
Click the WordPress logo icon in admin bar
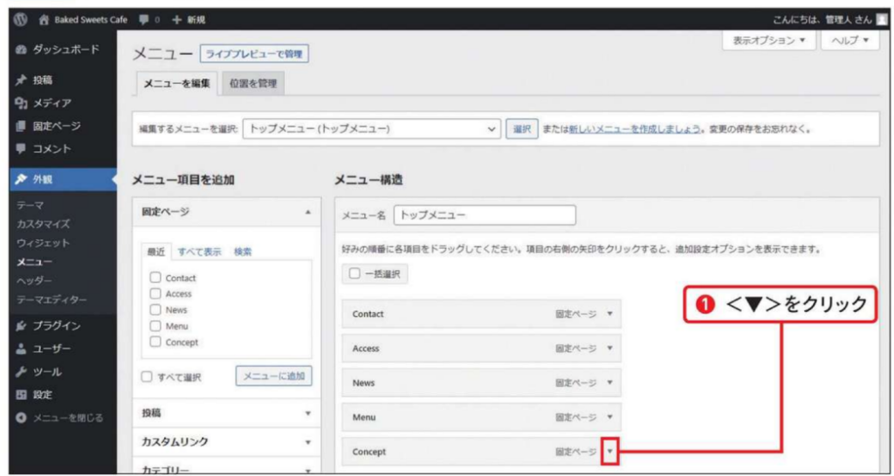coord(21,19)
